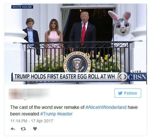Like the tweet with the heart icon
This screenshot has width=152, height=140.
pos(35,129)
